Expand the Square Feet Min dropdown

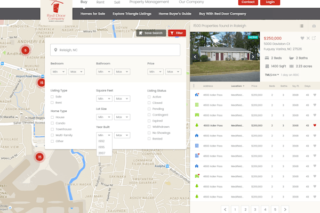[x=104, y=99]
